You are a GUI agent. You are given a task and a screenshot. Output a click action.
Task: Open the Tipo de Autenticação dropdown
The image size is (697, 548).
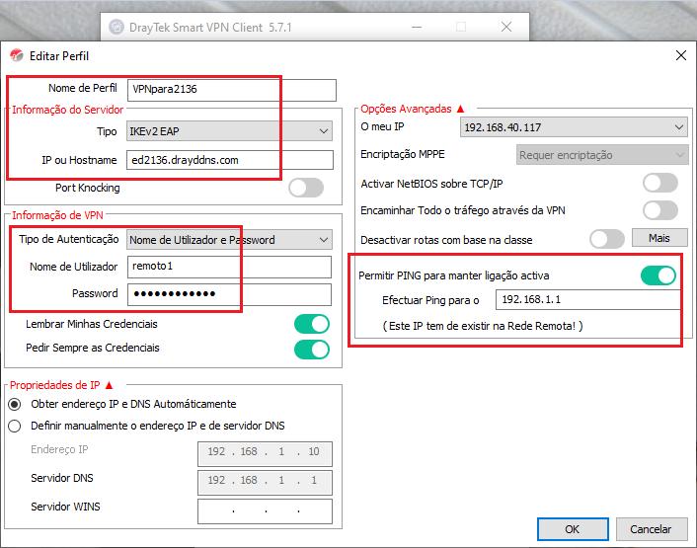point(230,240)
